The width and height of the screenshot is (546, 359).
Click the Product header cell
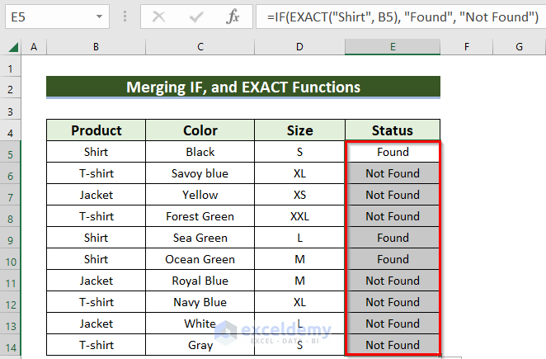[x=96, y=130]
